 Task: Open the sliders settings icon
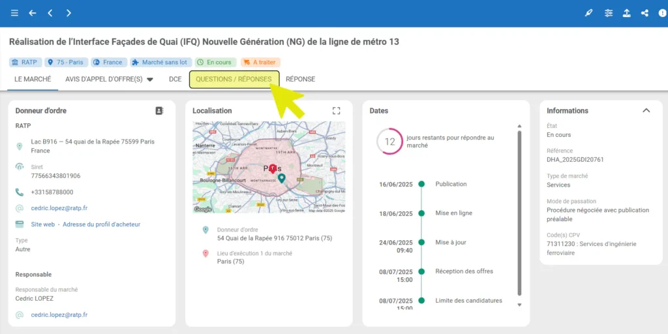tap(608, 13)
